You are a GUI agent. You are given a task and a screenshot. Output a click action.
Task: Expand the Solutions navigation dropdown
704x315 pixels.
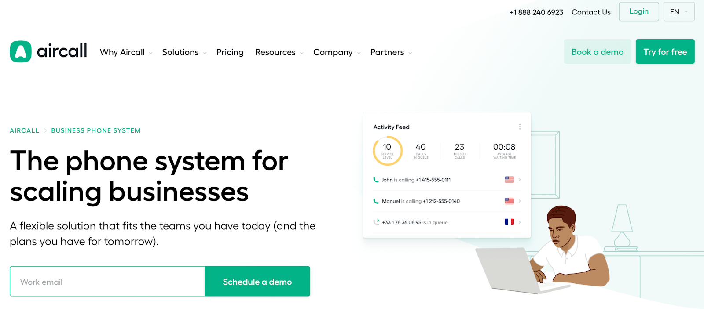pos(184,52)
